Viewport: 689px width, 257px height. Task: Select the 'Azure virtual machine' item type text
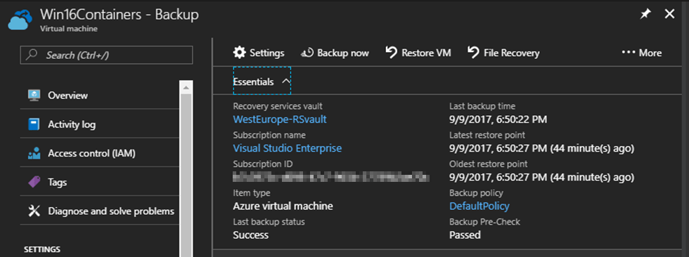[x=283, y=206]
